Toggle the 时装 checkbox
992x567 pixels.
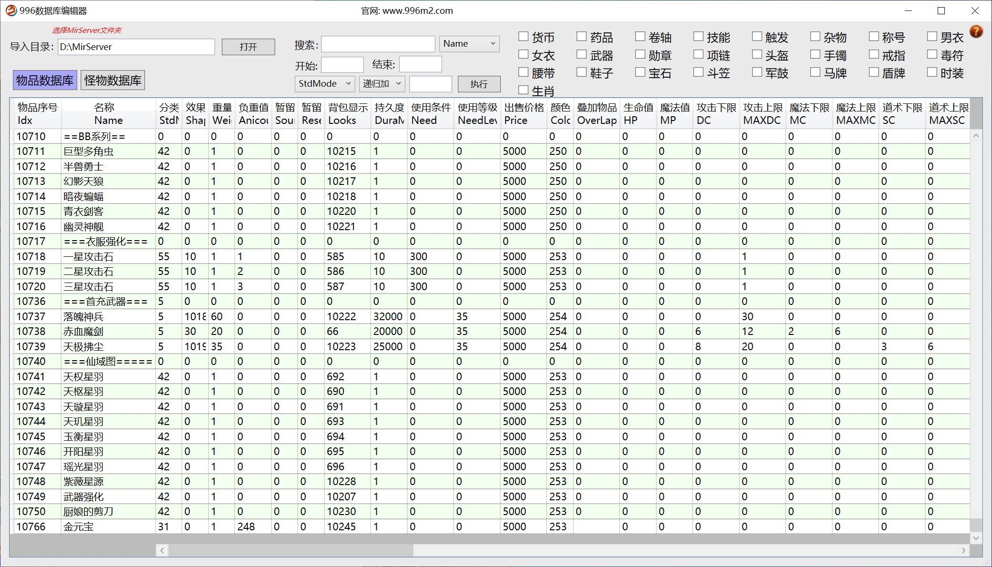[932, 72]
